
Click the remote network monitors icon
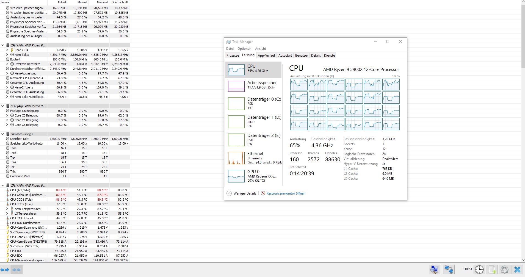[x=449, y=270]
